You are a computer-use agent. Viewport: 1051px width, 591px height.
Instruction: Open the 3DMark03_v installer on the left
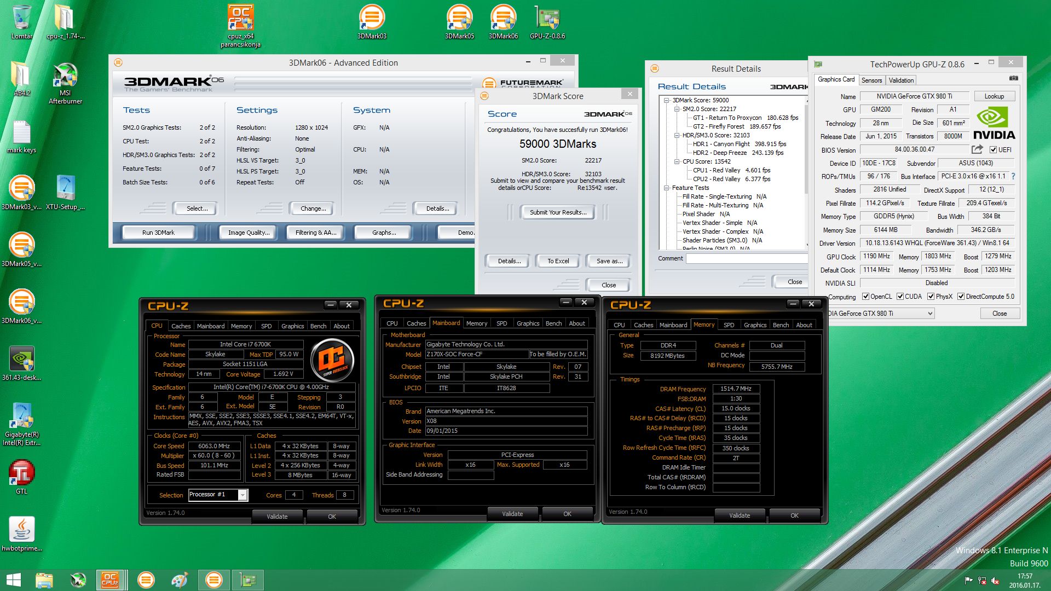(22, 193)
